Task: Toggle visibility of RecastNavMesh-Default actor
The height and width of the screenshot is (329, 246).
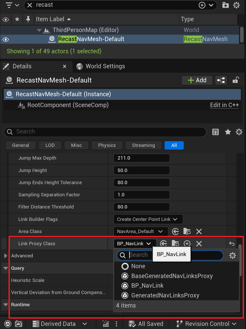Action: click(6, 39)
